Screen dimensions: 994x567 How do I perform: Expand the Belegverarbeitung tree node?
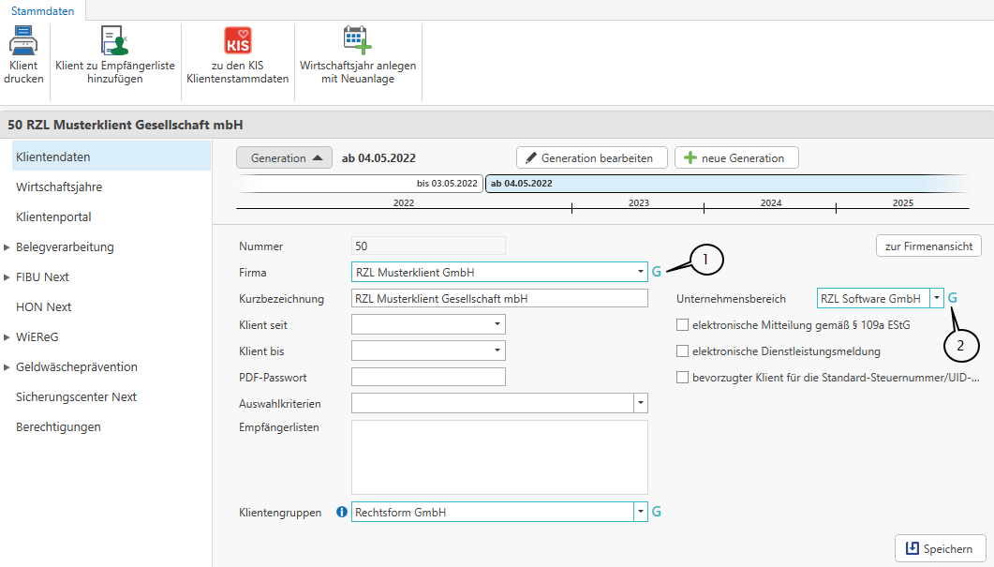point(7,247)
